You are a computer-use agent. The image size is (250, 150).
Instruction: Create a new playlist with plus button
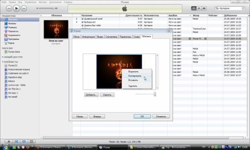9,142
